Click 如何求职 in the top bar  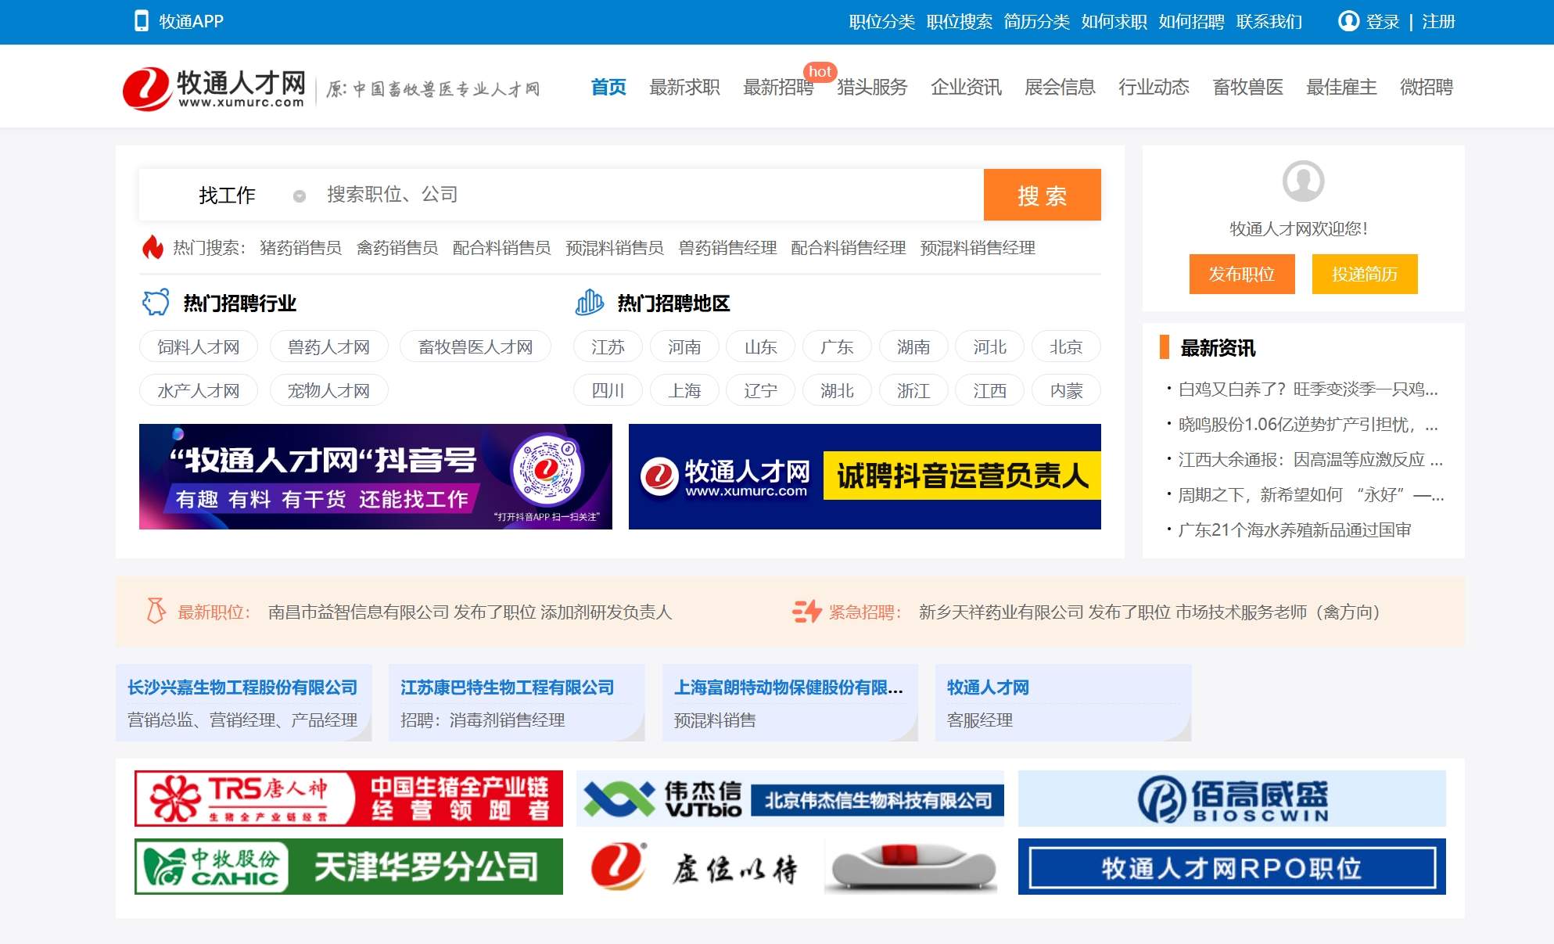(1114, 22)
